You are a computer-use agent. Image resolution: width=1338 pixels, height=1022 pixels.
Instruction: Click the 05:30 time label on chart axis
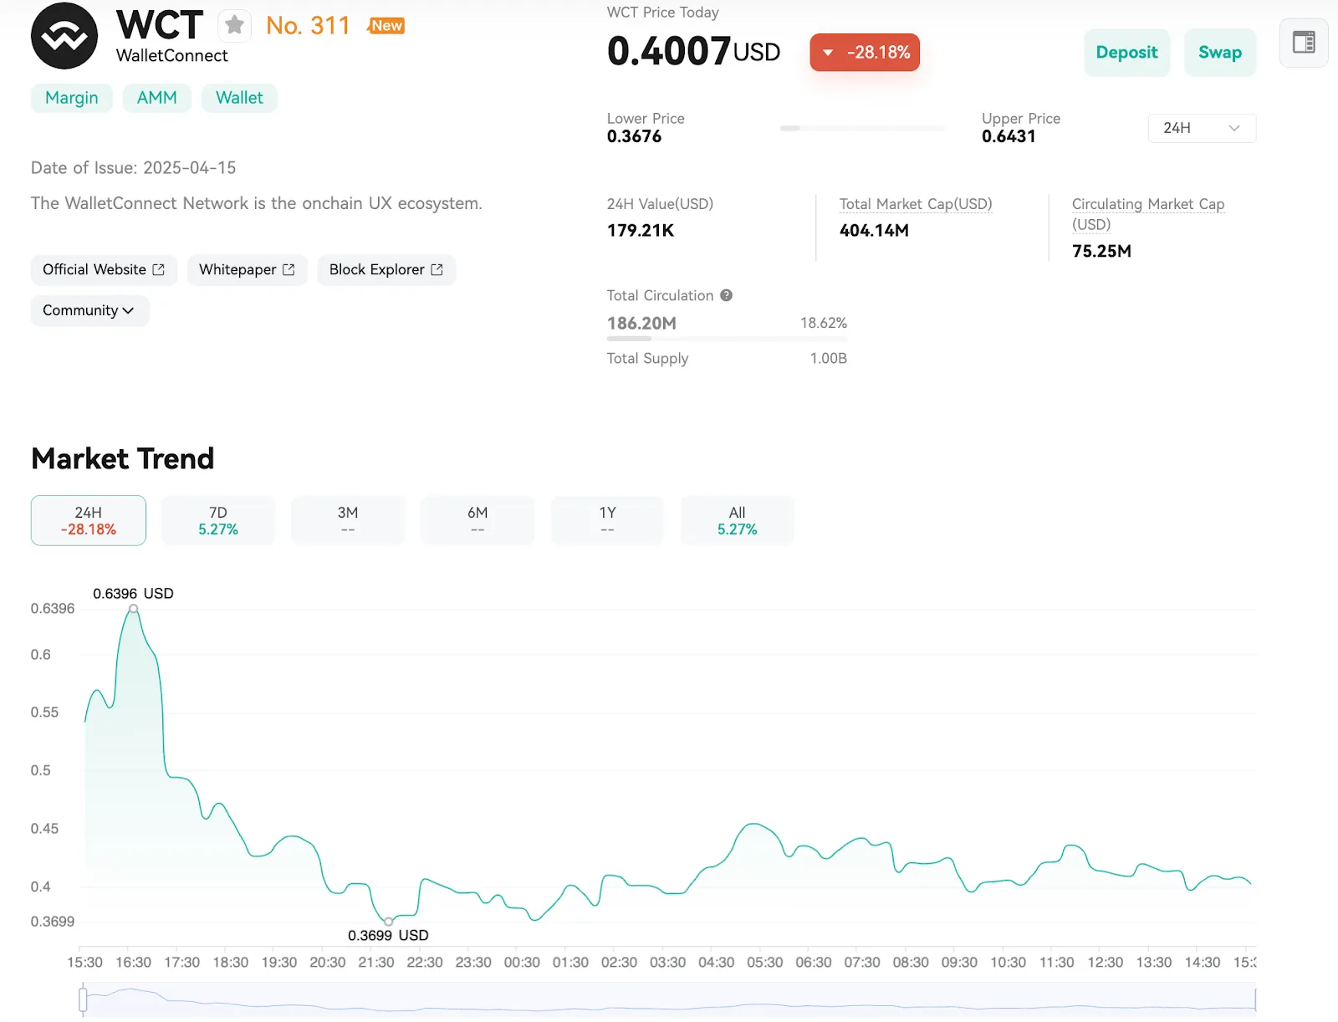[x=765, y=963]
